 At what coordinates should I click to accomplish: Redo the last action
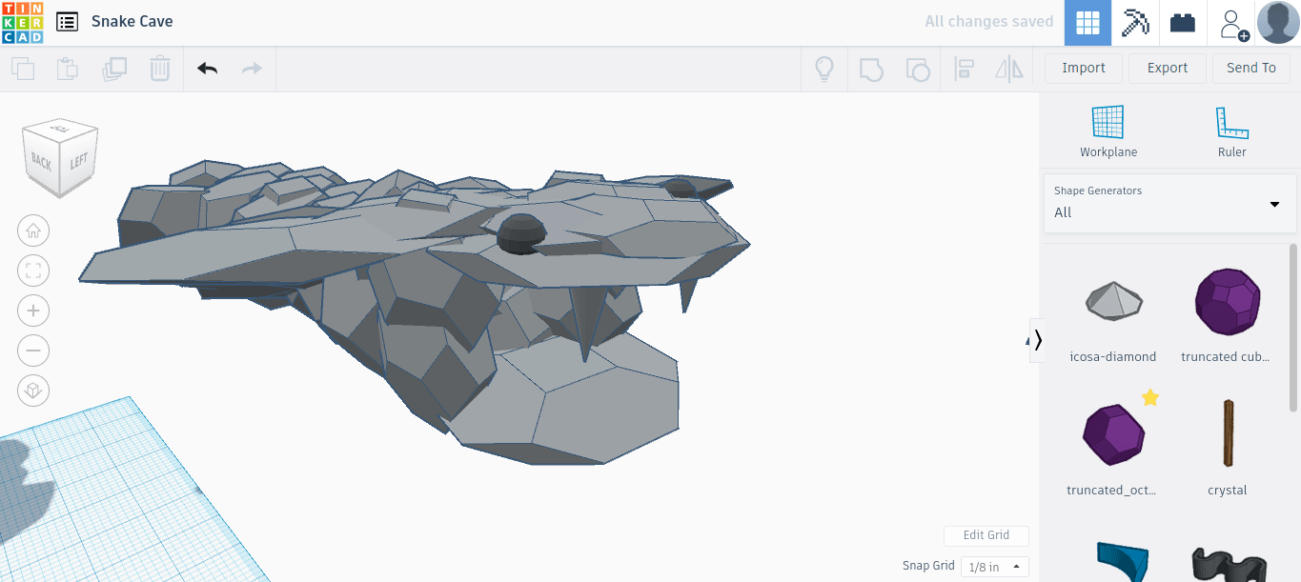coord(251,69)
